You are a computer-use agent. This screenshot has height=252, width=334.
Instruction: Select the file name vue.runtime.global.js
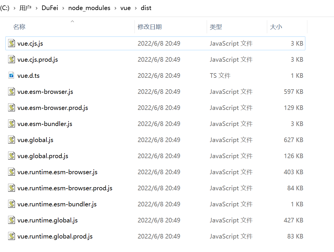(x=48, y=220)
